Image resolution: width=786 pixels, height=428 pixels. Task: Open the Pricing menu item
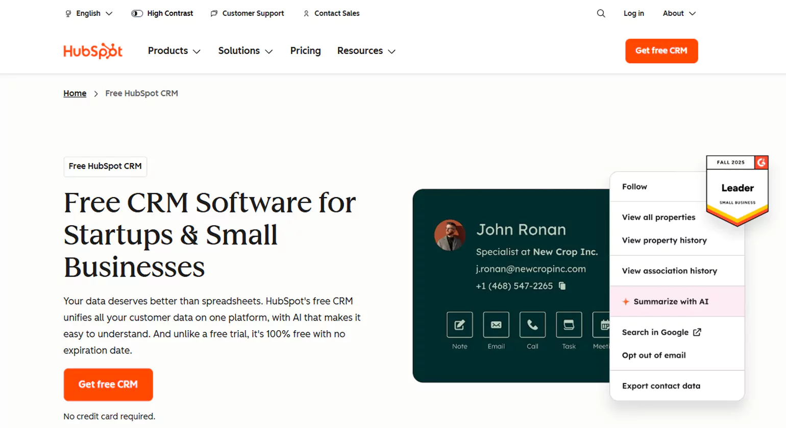pos(305,50)
